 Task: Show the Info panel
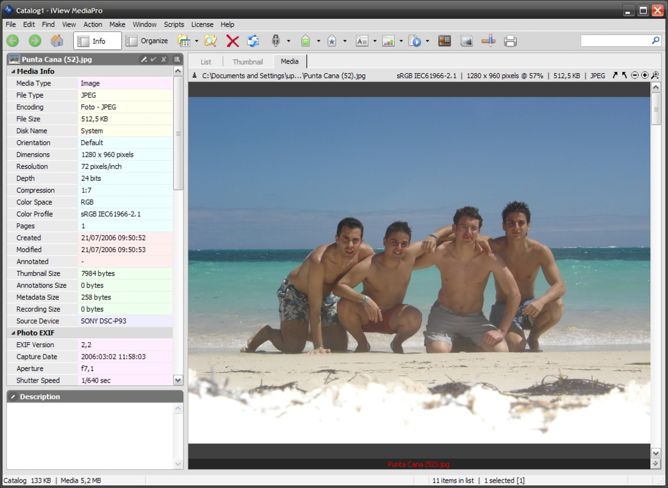[98, 41]
